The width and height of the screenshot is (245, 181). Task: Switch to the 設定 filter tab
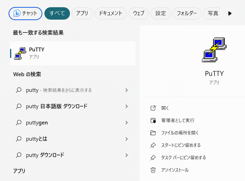(161, 13)
